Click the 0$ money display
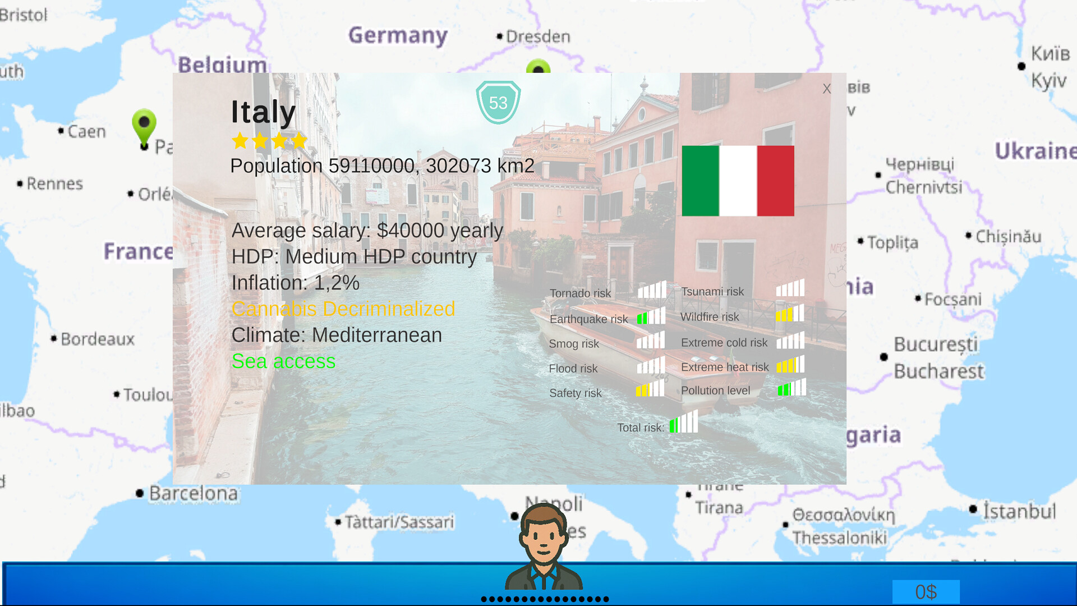Screen dimensions: 1077x606 click(926, 591)
